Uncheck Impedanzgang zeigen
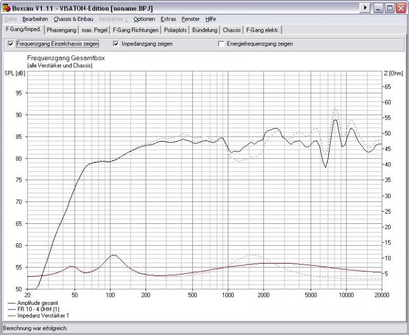 116,44
